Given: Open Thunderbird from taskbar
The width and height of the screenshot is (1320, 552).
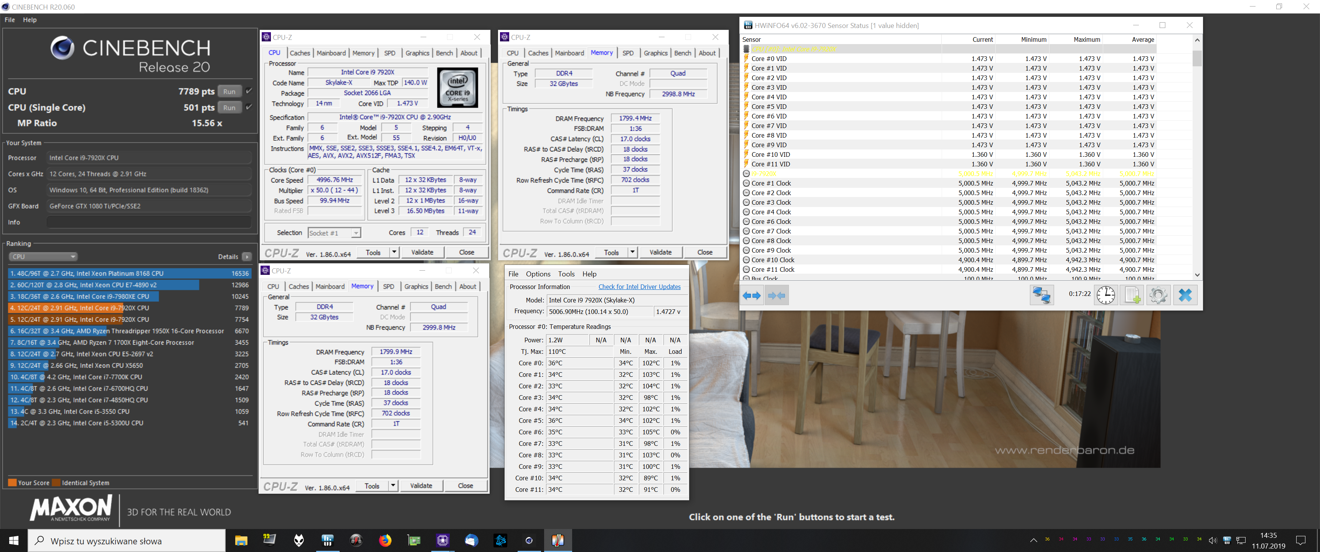Looking at the screenshot, I should tap(472, 540).
